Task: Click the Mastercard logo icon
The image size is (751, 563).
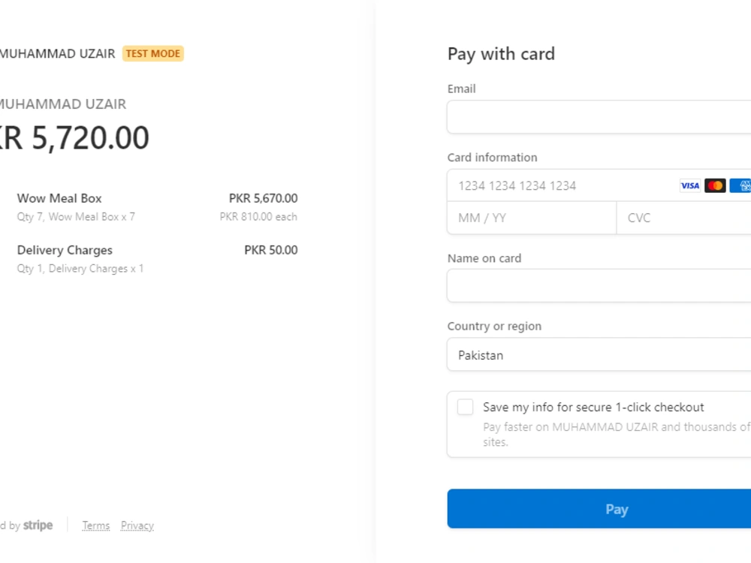Action: pyautogui.click(x=715, y=185)
